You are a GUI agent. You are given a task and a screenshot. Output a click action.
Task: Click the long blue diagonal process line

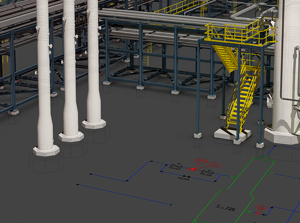click(124, 194)
